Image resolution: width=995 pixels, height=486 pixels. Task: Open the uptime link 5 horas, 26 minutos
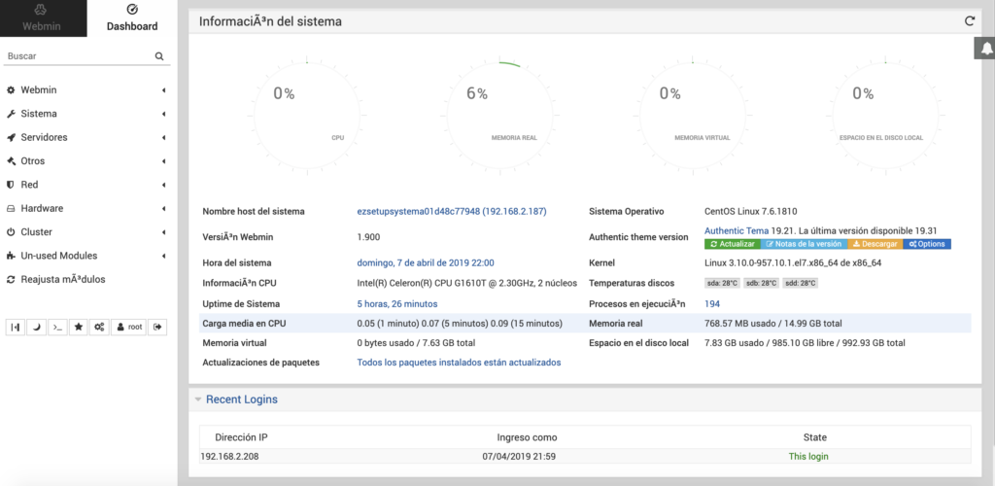click(397, 304)
